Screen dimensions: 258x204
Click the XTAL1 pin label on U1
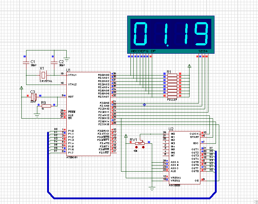72,75
